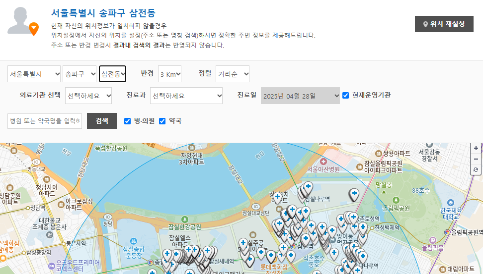
Task: Click the 코엑스센터 purple icon
Action: [52, 266]
